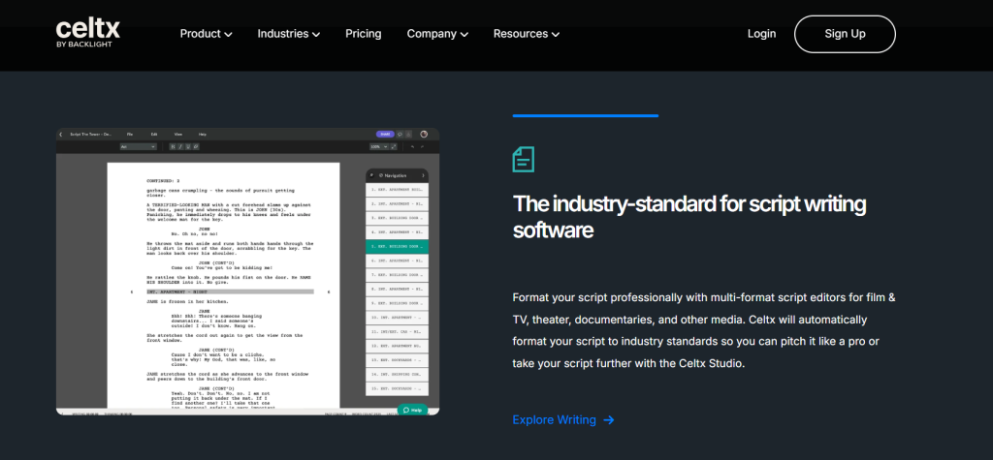Open the Pricing page
This screenshot has width=993, height=460.
[363, 34]
